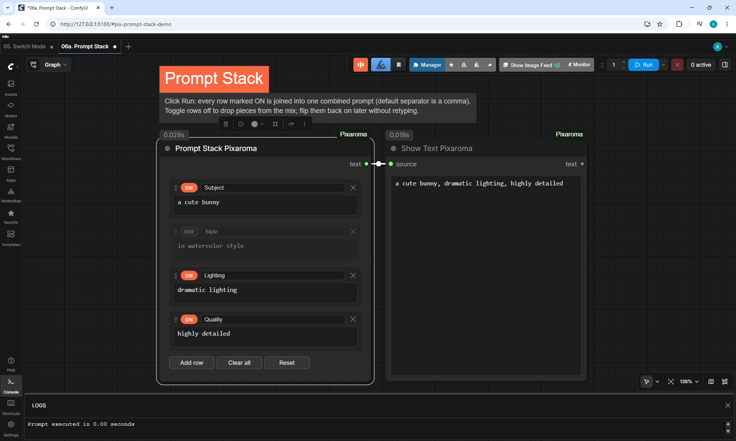Toggle the Subject row ON switch
The height and width of the screenshot is (441, 736).
[189, 188]
